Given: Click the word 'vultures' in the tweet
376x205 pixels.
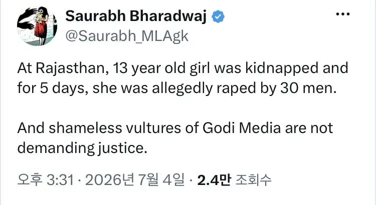Looking at the screenshot, I should click(153, 128).
